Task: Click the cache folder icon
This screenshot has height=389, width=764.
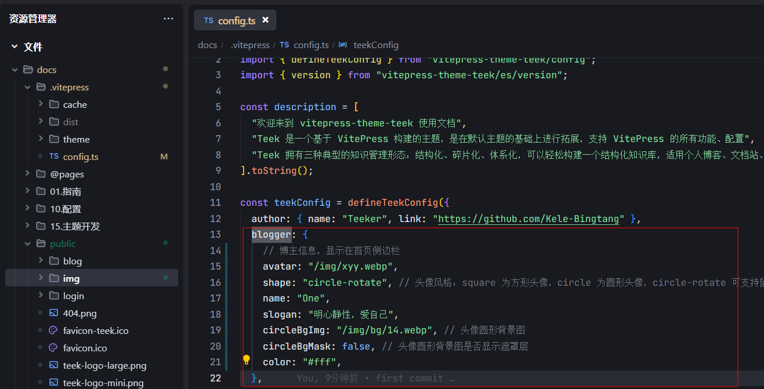Action: tap(54, 104)
